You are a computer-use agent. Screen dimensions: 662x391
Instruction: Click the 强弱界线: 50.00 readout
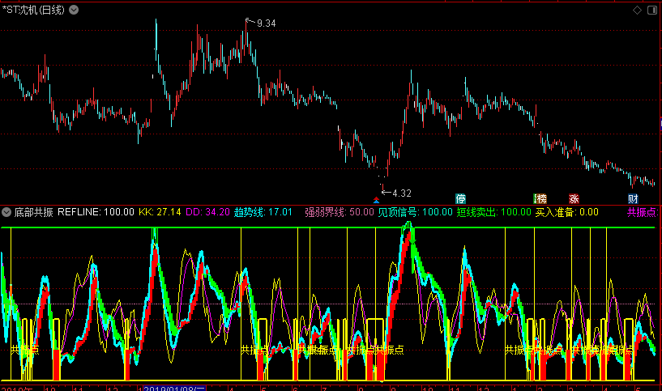340,212
